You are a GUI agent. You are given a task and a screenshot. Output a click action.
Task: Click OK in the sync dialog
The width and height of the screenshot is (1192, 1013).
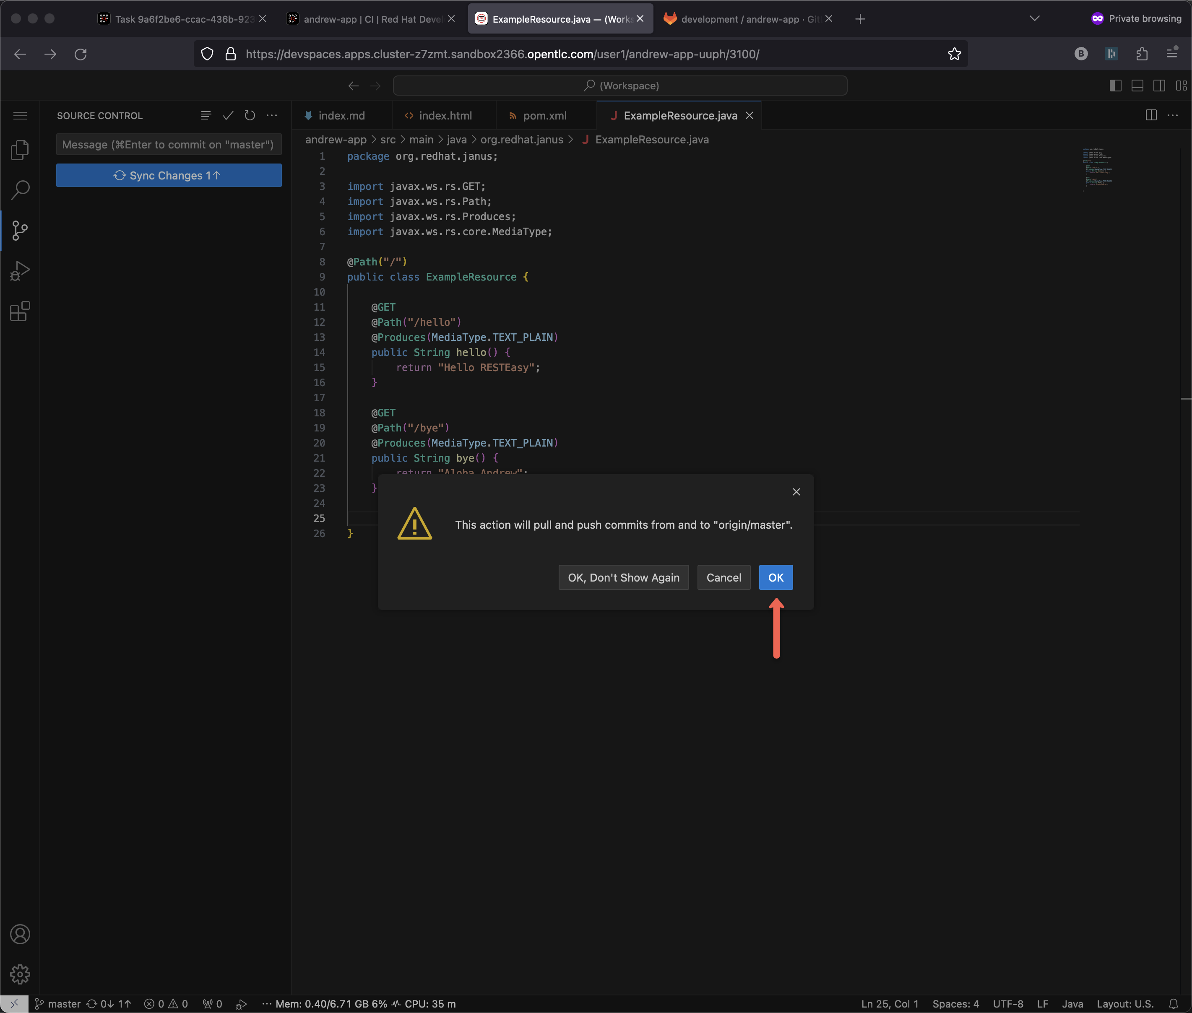[x=776, y=578]
